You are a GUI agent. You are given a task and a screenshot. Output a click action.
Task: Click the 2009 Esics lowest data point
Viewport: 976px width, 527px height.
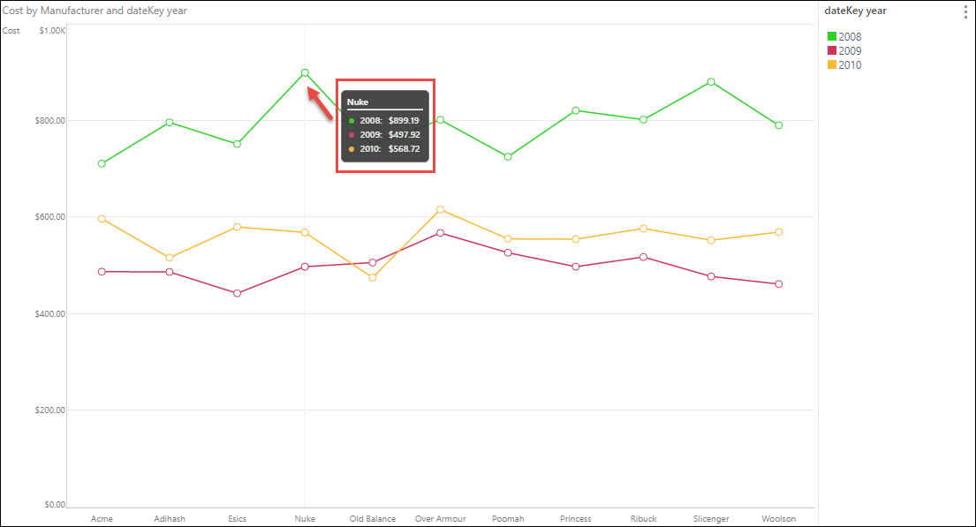pyautogui.click(x=237, y=293)
